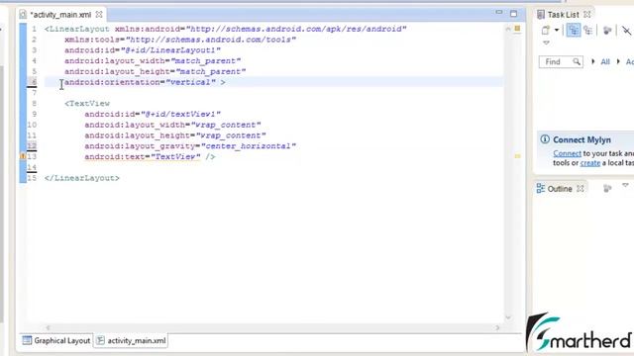
Task: Select the Outline view tab
Action: [559, 189]
